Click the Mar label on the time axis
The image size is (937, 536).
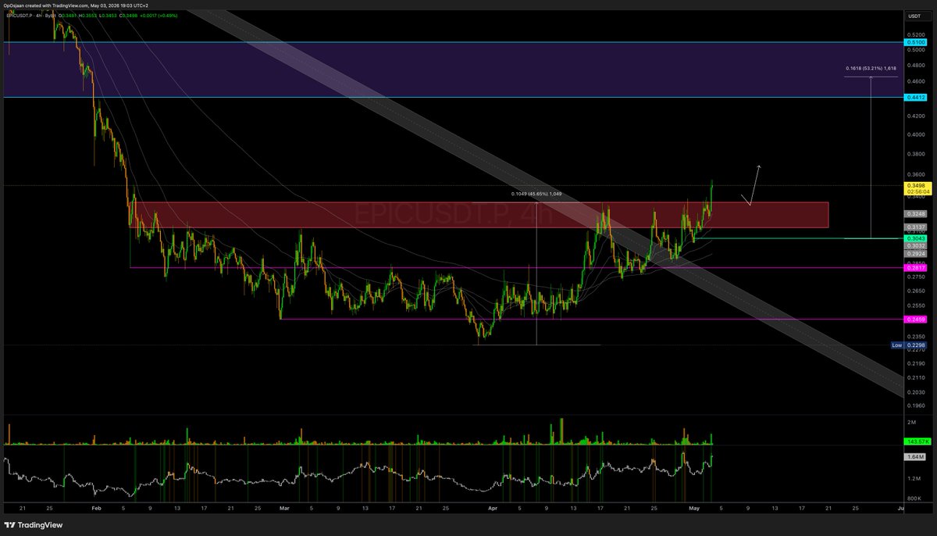coord(283,509)
